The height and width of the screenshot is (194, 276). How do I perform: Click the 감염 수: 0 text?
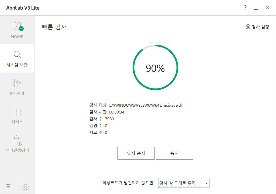(x=98, y=126)
